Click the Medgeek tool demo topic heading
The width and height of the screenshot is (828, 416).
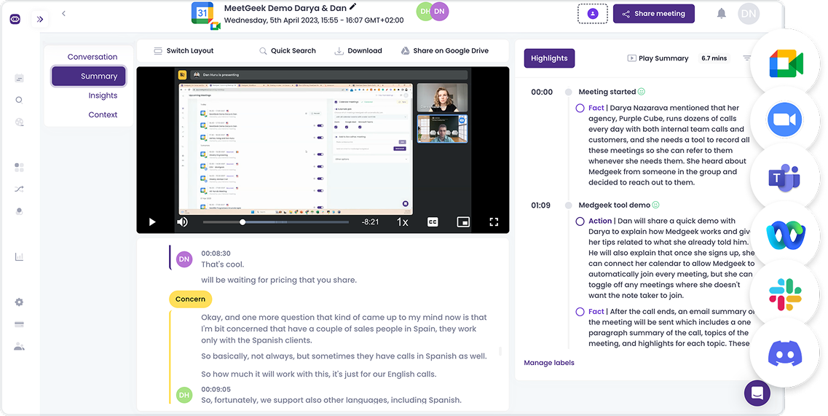[x=615, y=205]
